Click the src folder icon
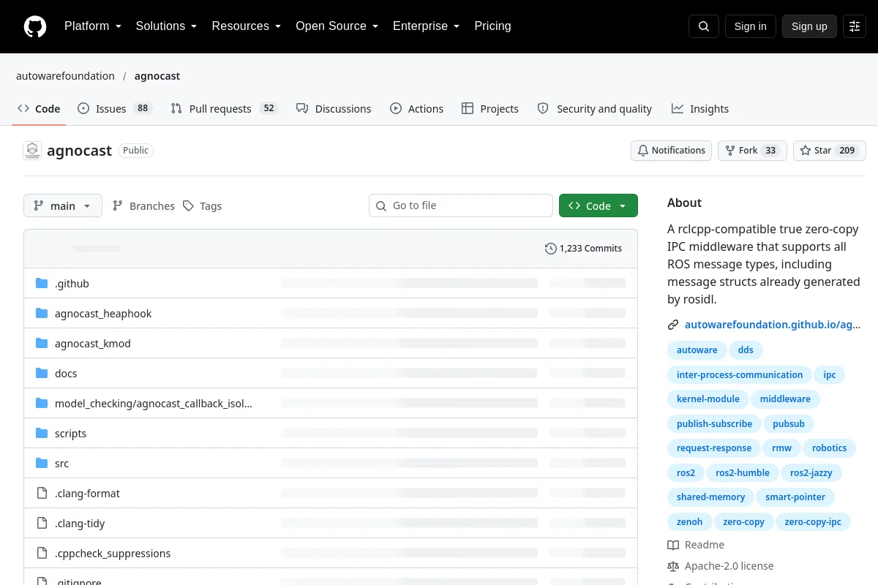The image size is (878, 585). 42,464
